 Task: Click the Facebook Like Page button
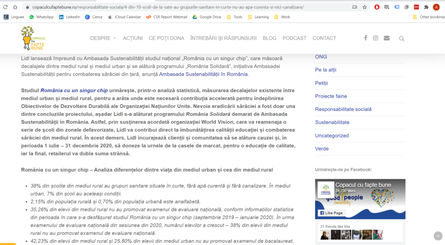[332, 213]
